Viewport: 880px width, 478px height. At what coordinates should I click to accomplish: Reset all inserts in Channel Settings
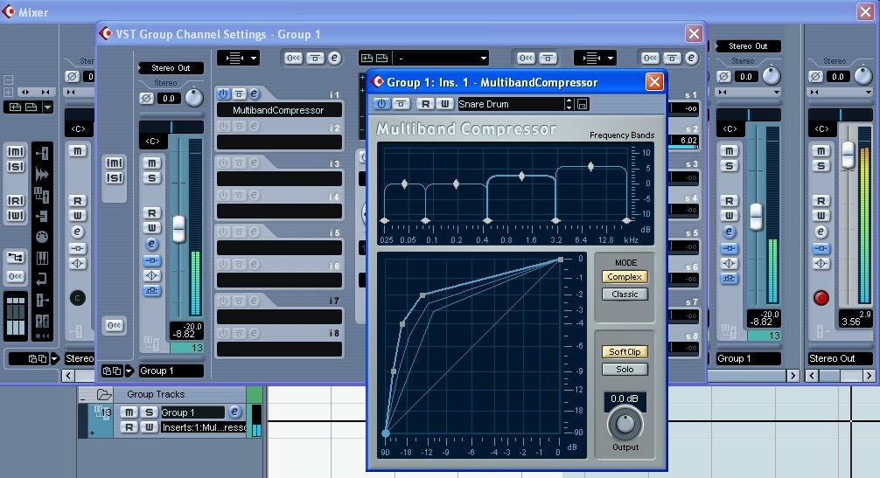click(293, 58)
